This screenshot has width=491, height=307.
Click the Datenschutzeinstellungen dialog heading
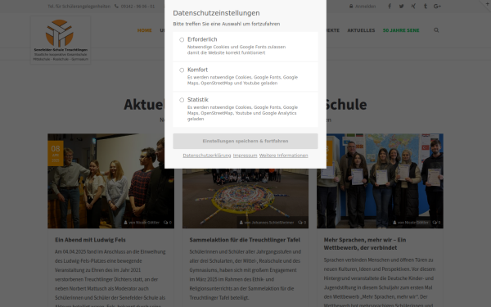click(216, 13)
